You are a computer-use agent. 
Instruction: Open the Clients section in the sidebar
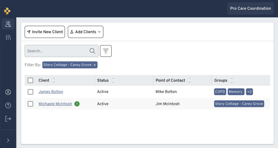[8, 24]
